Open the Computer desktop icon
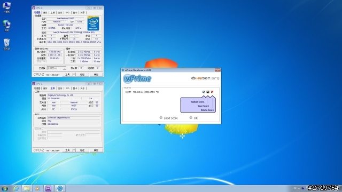342x192 pixels. point(6,7)
